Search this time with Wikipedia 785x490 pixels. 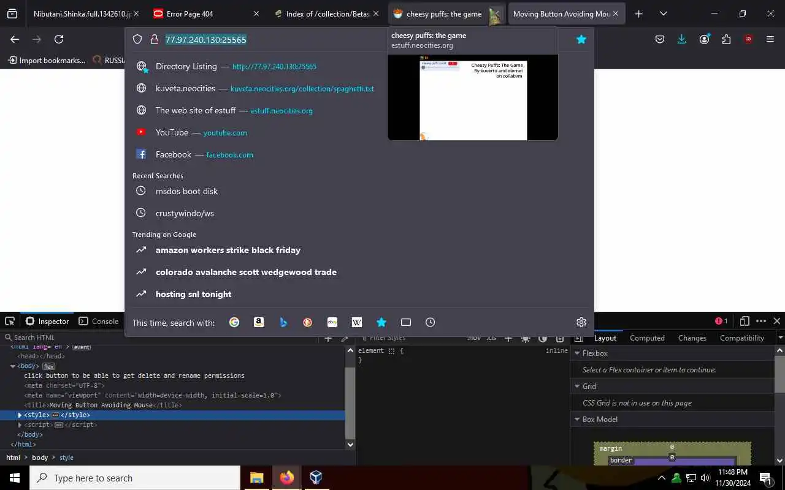pos(357,322)
